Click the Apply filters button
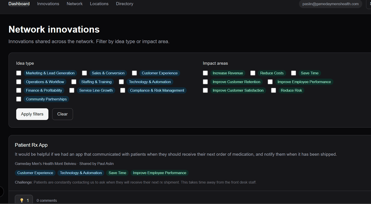This screenshot has height=204, width=371. point(32,114)
